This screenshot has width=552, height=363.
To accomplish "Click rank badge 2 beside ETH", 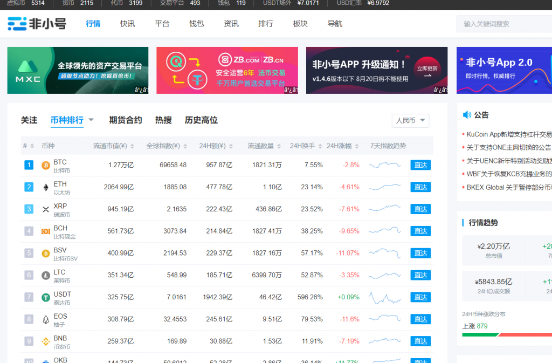I will click(29, 187).
